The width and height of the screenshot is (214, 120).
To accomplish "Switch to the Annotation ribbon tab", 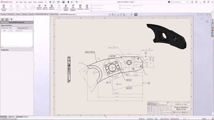I will coord(11,14).
